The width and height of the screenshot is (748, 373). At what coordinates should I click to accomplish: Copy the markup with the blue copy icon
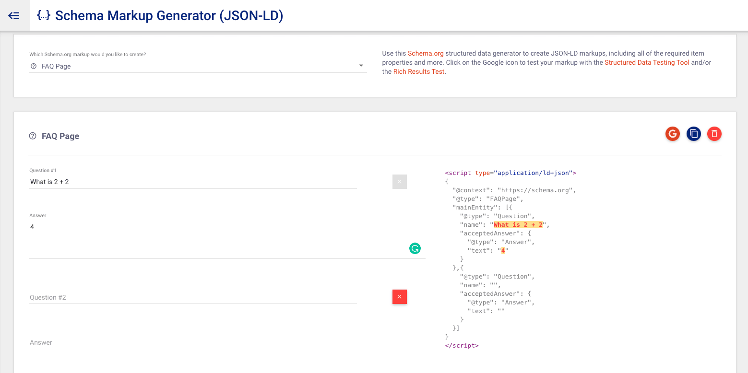coord(694,134)
